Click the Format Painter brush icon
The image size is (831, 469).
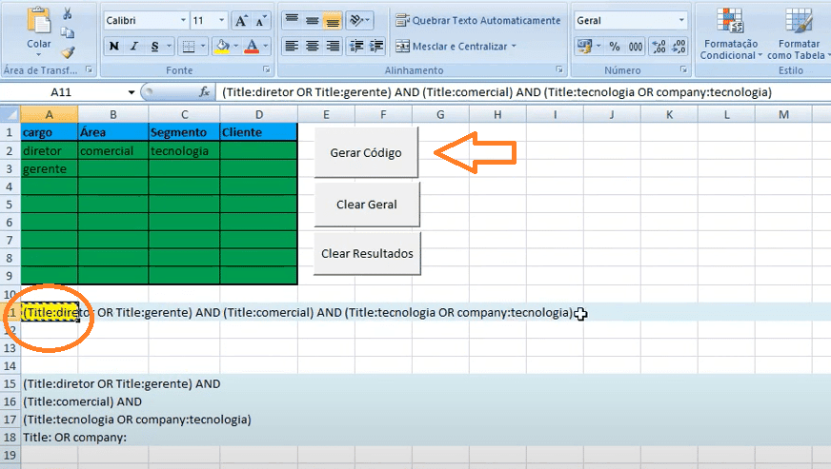[68, 53]
